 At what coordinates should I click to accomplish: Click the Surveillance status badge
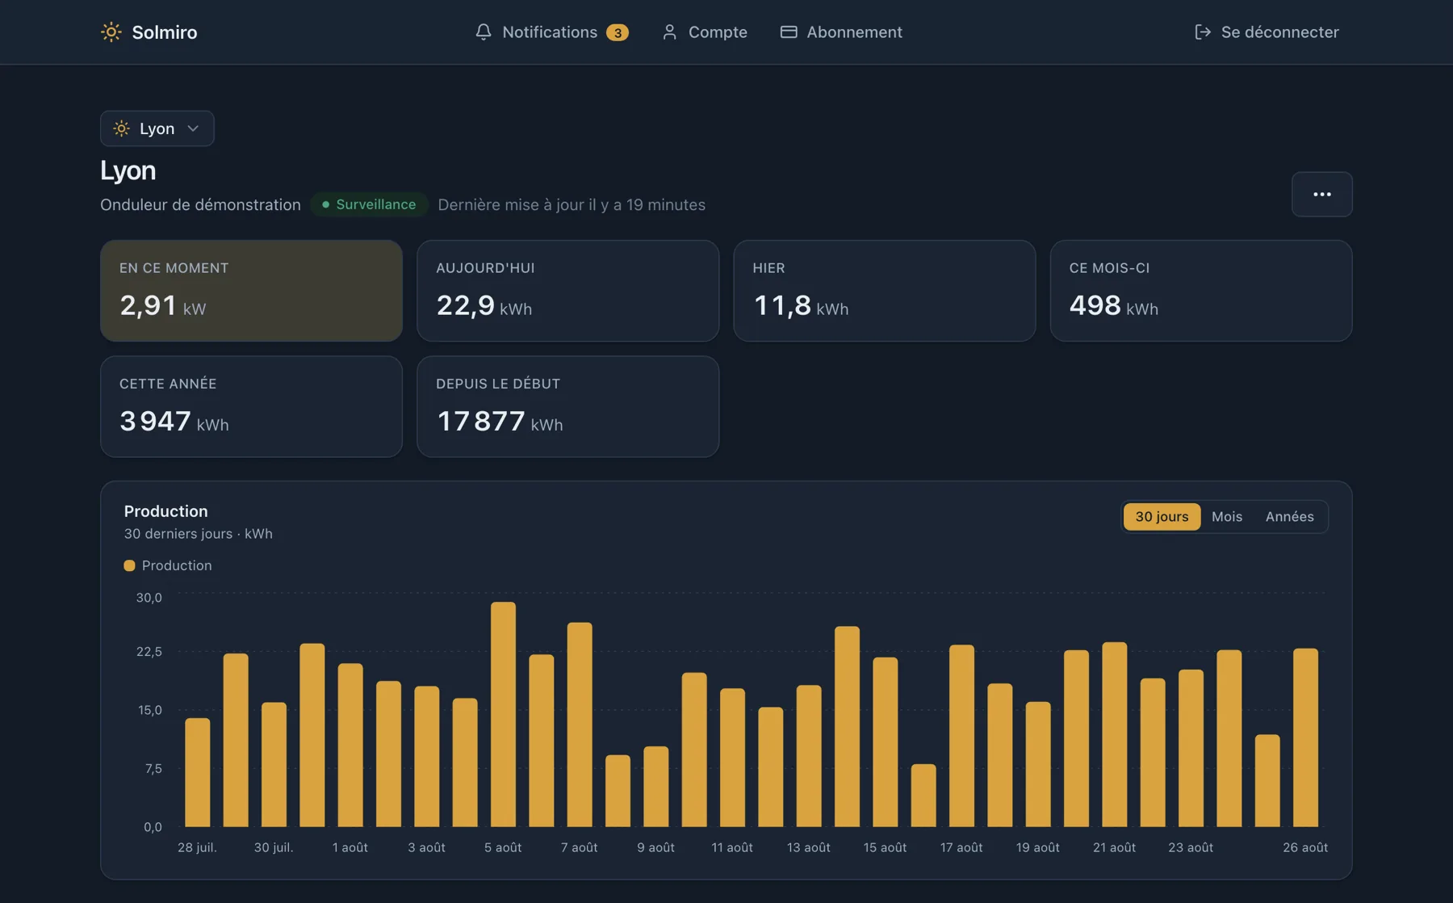click(369, 204)
